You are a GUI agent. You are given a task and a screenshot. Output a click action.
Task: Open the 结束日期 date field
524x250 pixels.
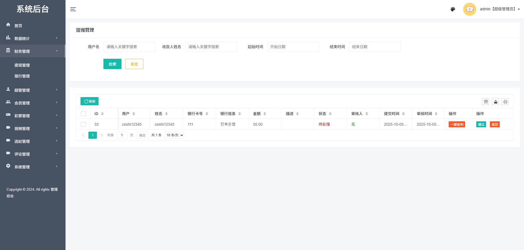(x=375, y=47)
